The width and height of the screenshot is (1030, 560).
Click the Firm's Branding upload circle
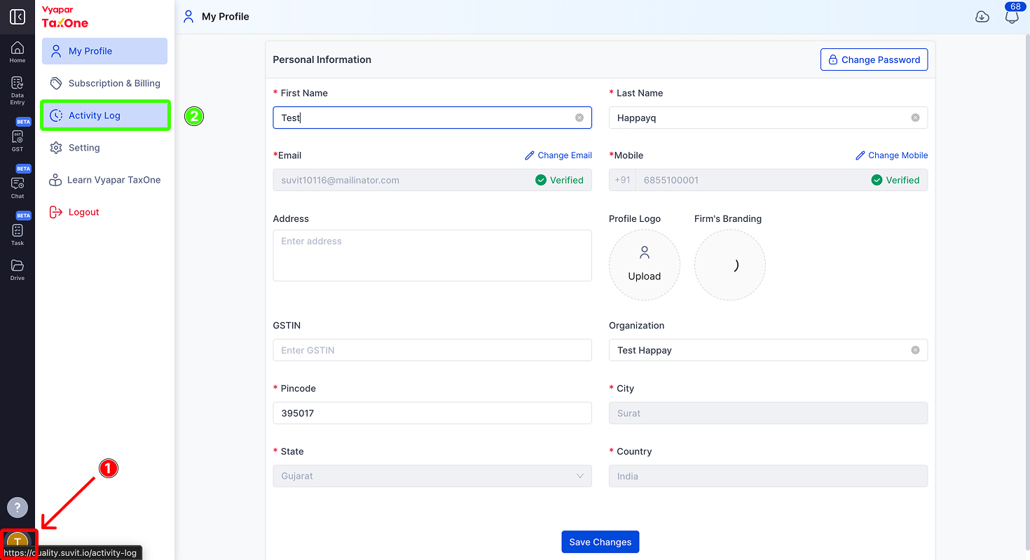pyautogui.click(x=730, y=265)
